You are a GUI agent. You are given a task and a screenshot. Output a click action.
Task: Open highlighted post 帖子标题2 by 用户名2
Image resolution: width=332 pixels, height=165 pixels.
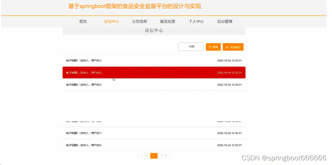click(x=154, y=72)
